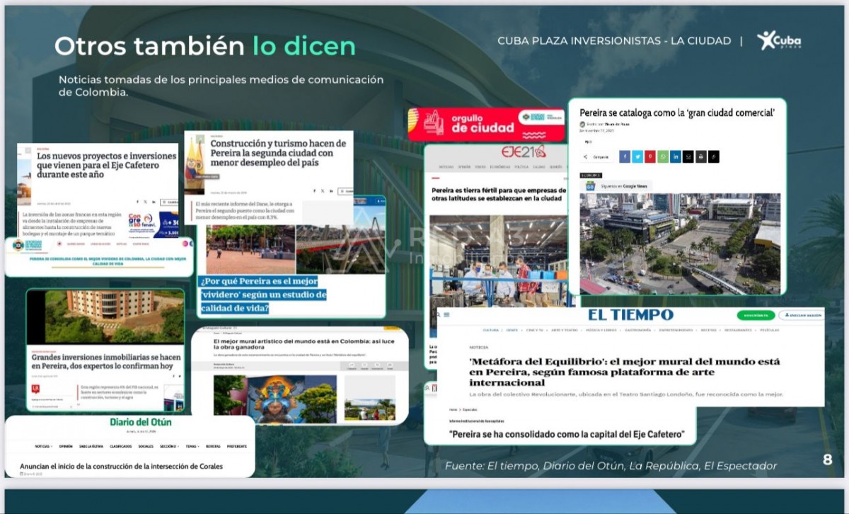Click the plaza photo above the vividero headline

pyautogui.click(x=250, y=249)
